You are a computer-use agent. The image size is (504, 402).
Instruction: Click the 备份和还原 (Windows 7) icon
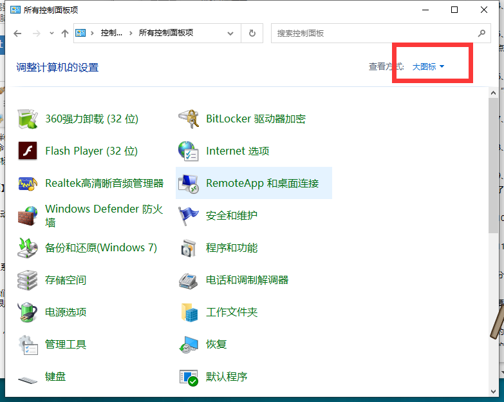(x=27, y=247)
